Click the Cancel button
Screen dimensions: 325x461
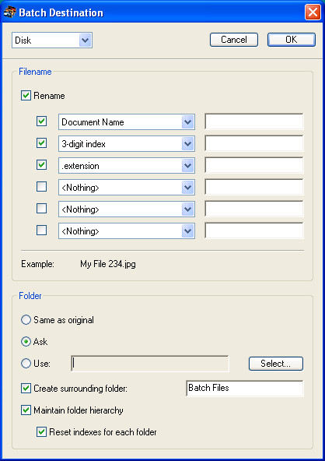coord(234,40)
